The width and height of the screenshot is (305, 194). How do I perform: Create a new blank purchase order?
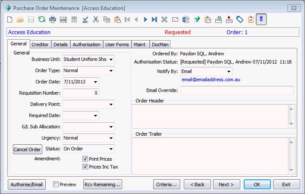[10, 19]
